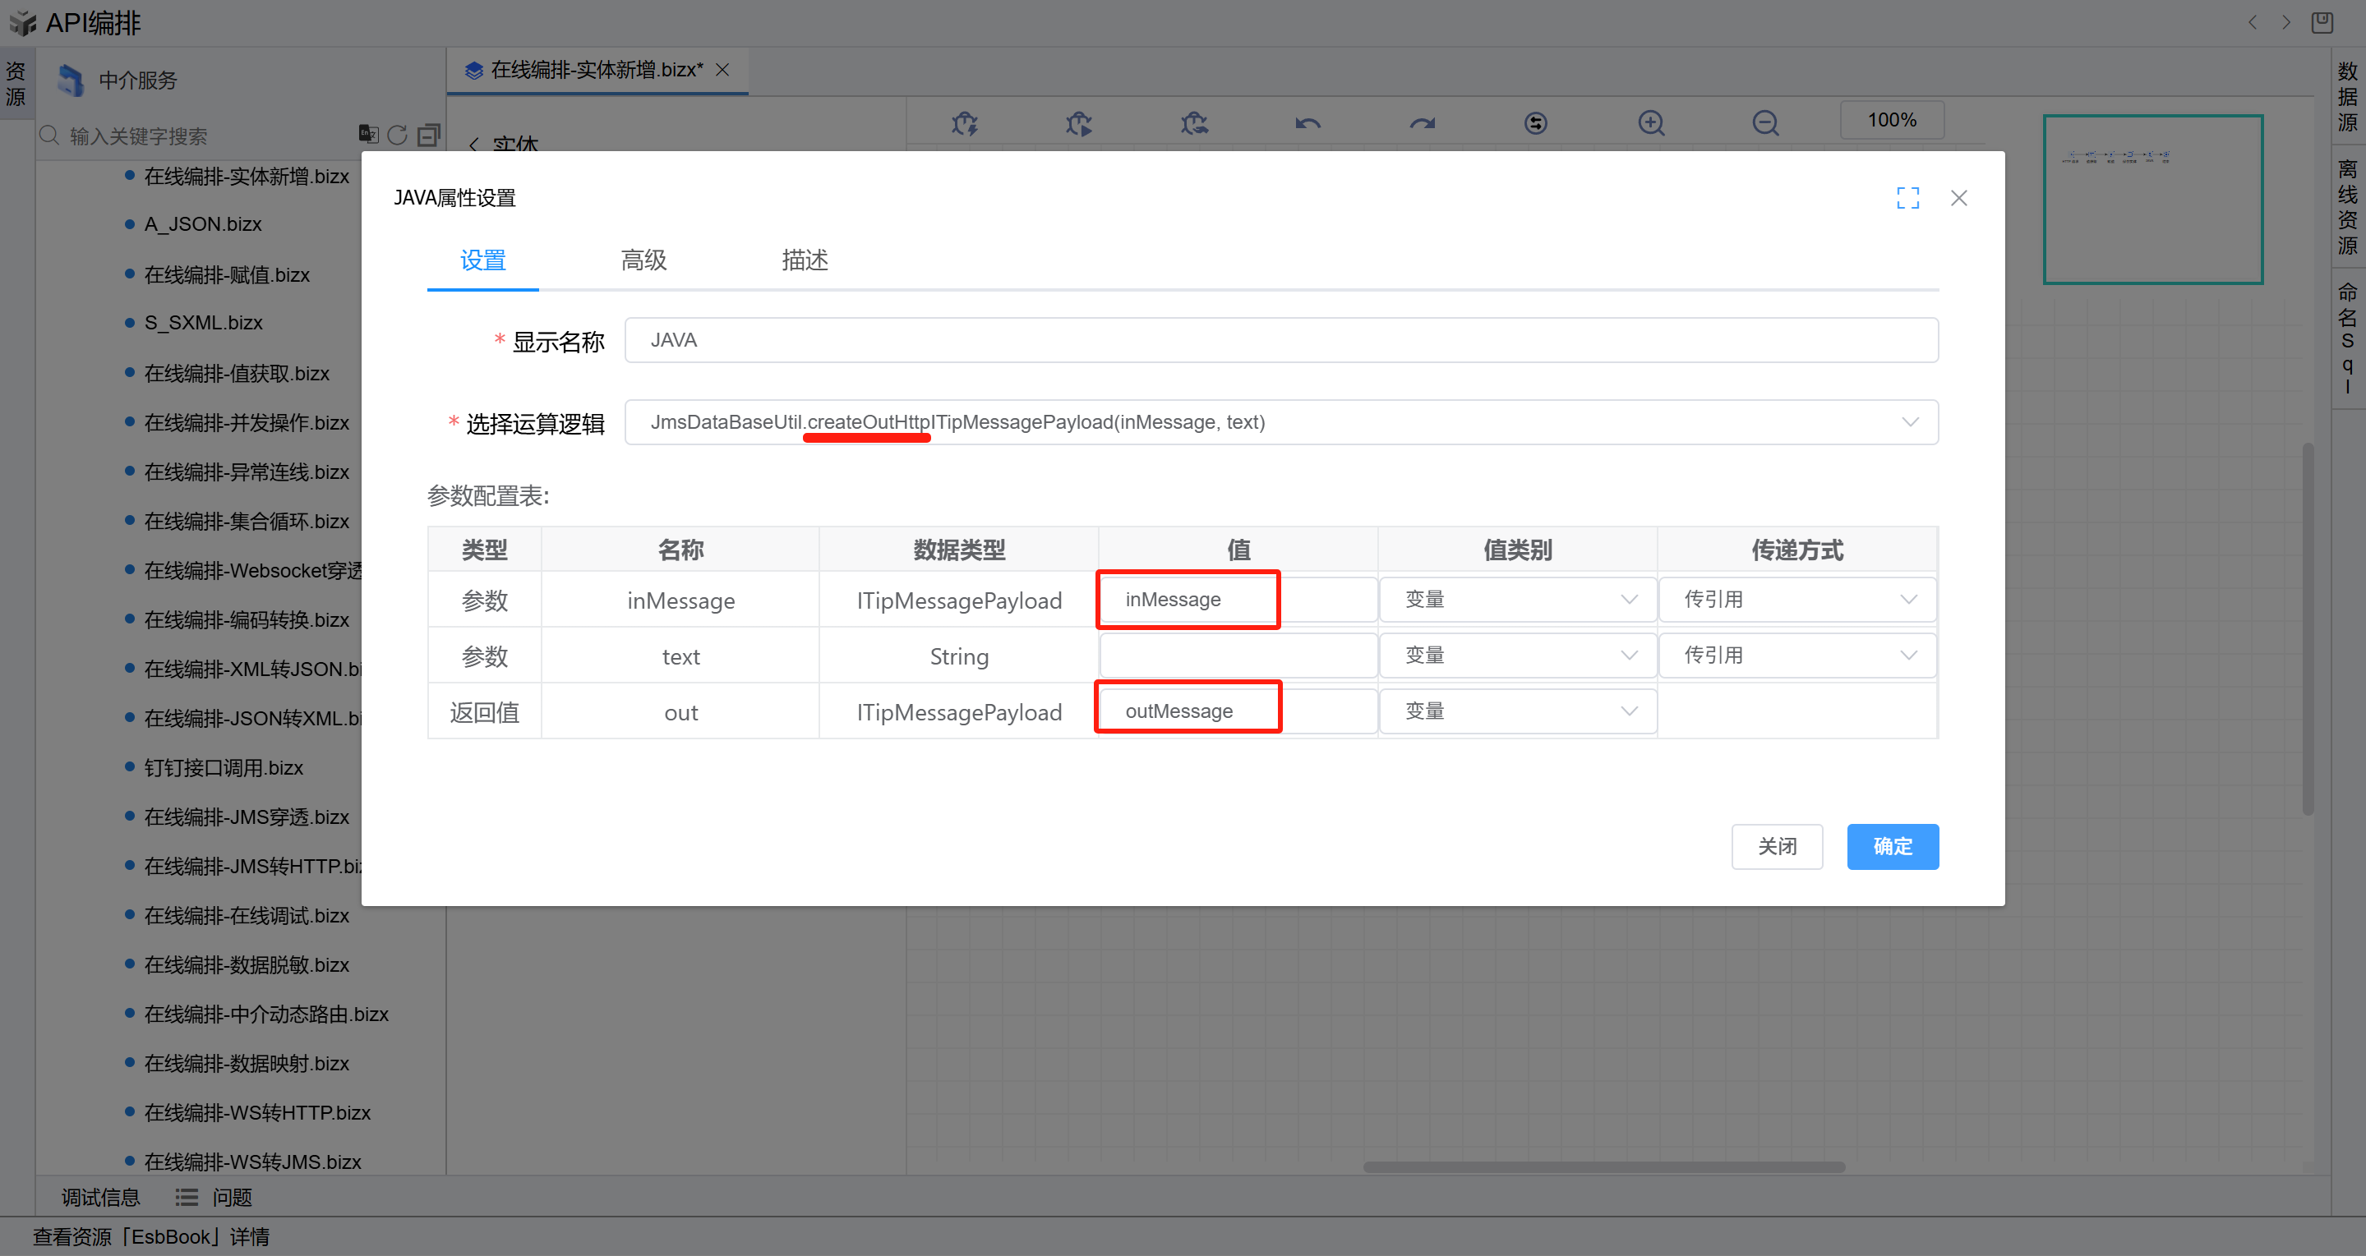Switch to the 描述 tab
This screenshot has width=2366, height=1256.
[805, 260]
